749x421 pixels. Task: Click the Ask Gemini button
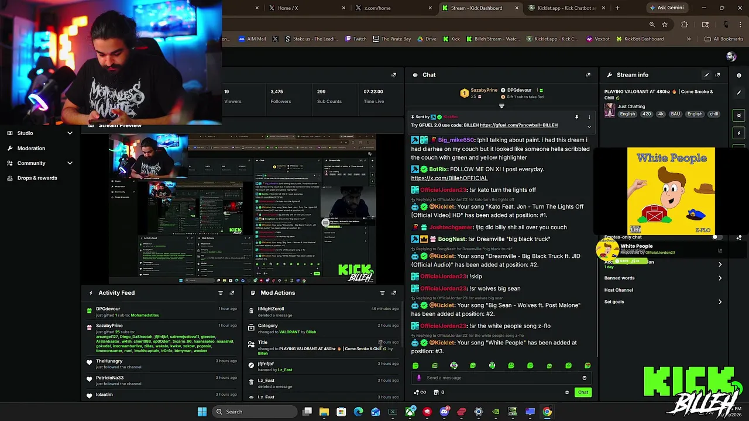666,8
